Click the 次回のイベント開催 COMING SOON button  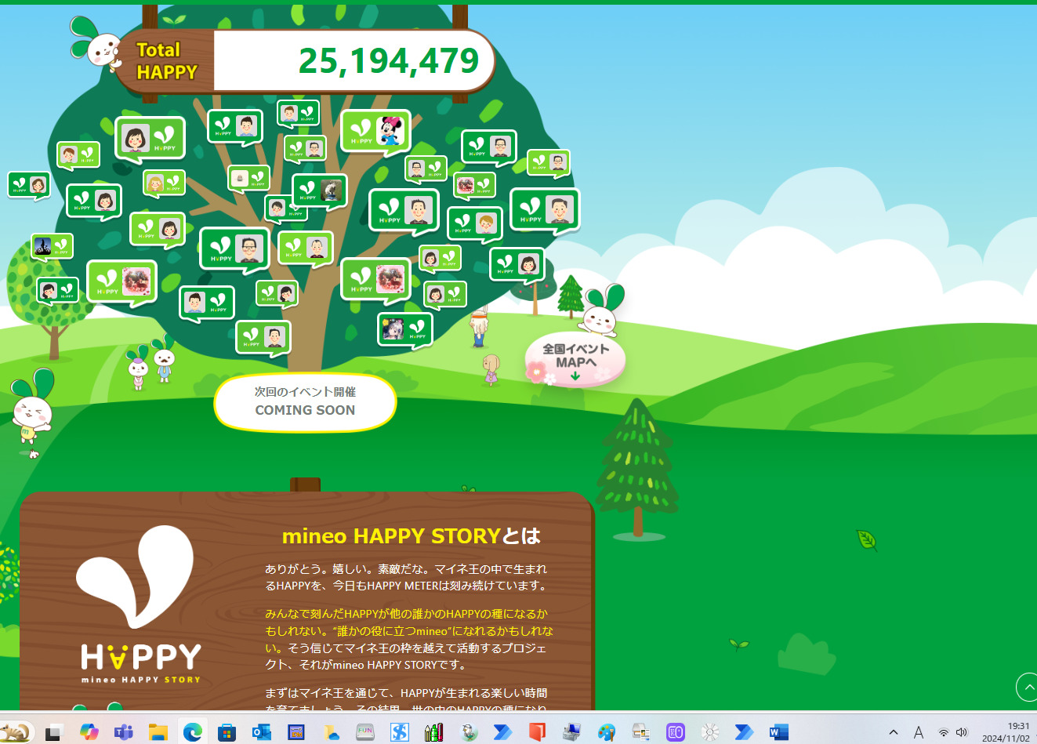[x=305, y=401]
